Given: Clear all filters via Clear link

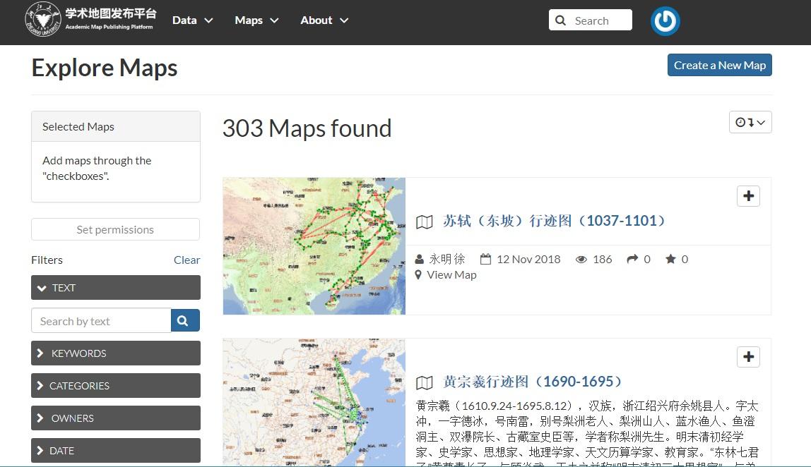Looking at the screenshot, I should [187, 260].
